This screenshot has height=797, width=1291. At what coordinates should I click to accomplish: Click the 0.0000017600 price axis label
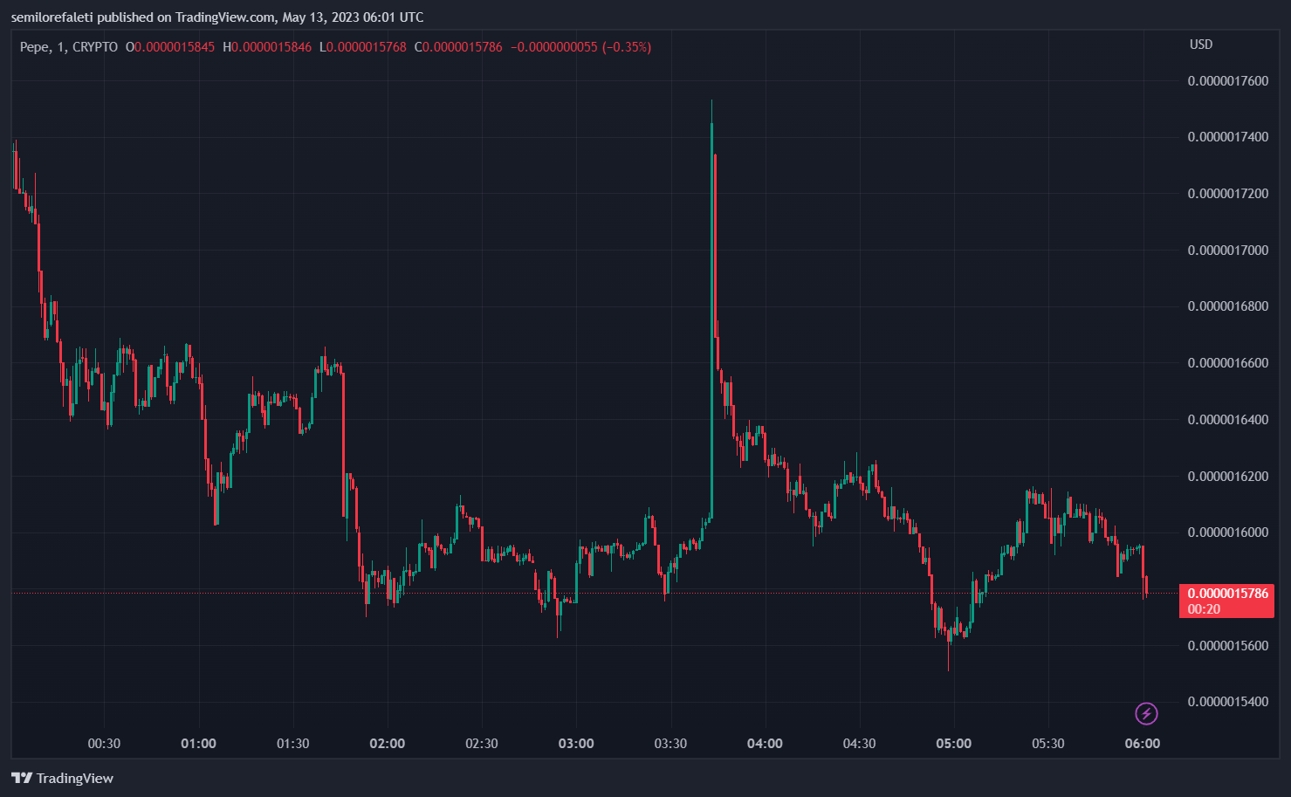point(1228,81)
